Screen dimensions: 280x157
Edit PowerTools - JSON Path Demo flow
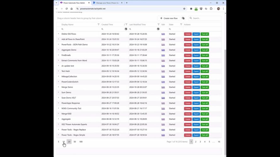pos(163,45)
